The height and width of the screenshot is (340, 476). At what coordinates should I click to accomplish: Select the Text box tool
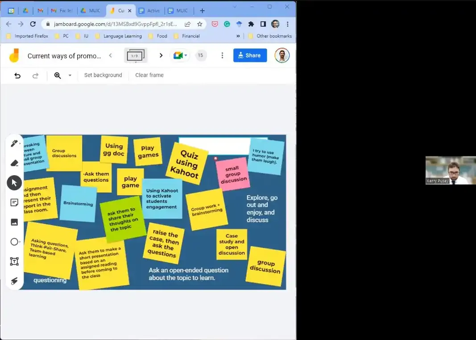(x=14, y=261)
